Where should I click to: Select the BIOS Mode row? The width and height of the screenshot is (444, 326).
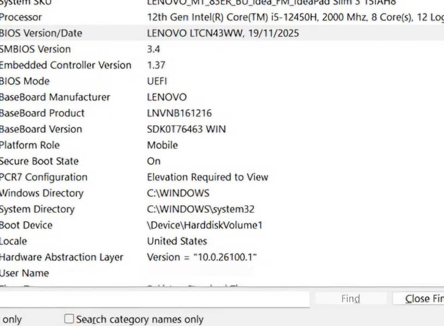(25, 81)
